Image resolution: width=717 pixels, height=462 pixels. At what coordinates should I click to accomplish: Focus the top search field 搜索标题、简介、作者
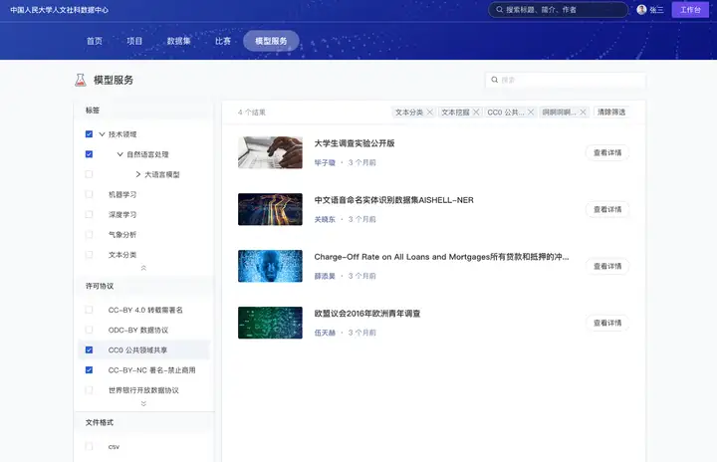(559, 10)
